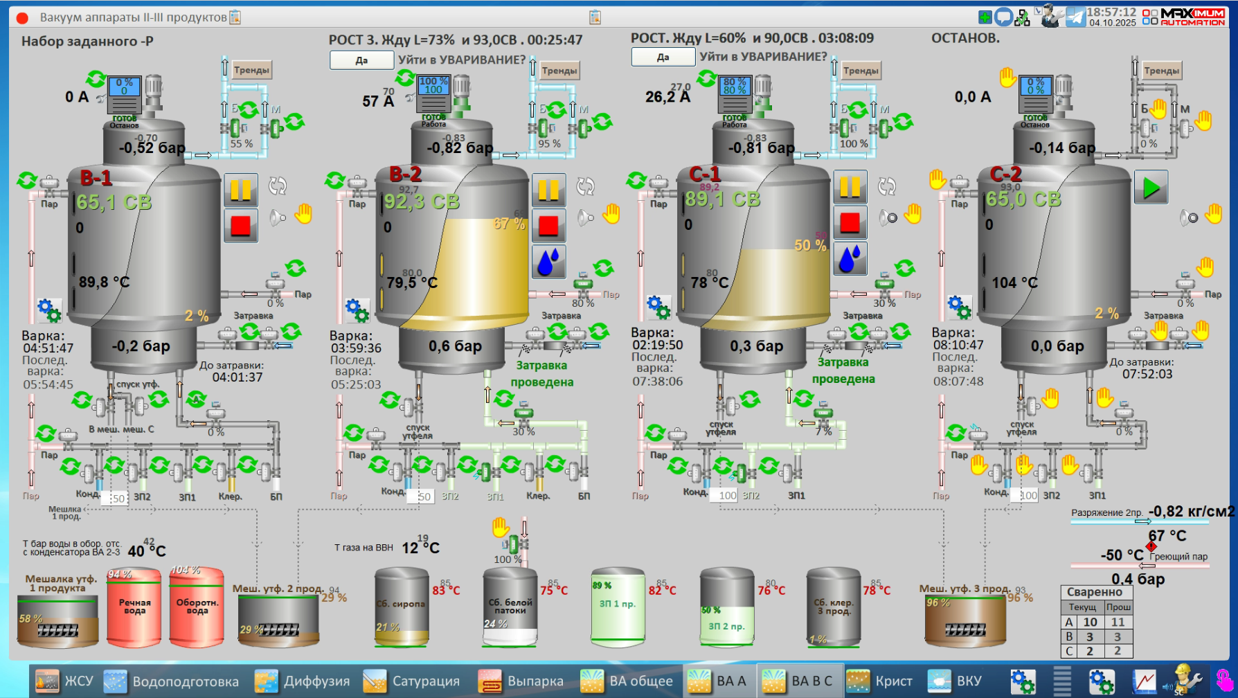
Task: Go to the Водоподготовка tab
Action: tap(172, 681)
